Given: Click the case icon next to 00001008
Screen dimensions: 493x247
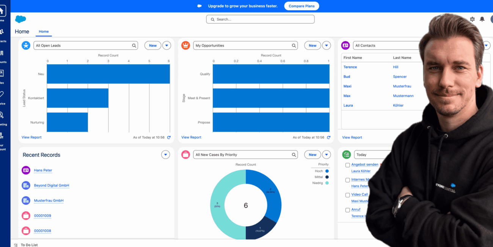Looking at the screenshot, I should 26,231.
